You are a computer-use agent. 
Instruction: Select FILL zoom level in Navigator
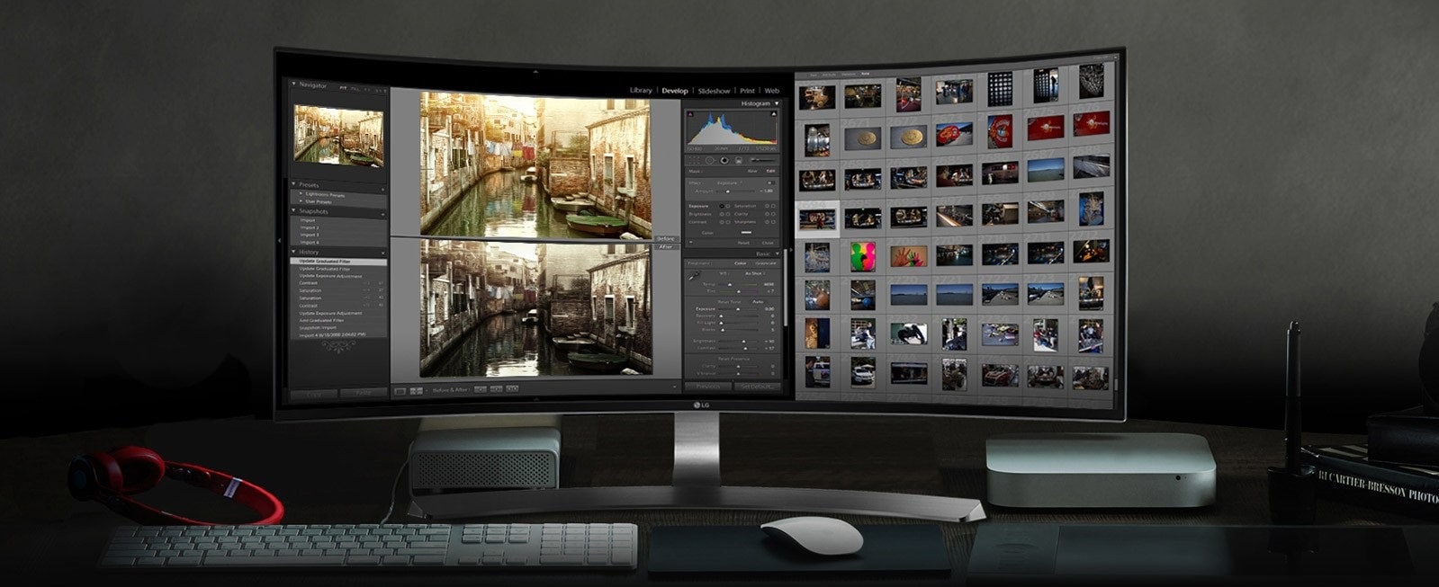point(355,88)
